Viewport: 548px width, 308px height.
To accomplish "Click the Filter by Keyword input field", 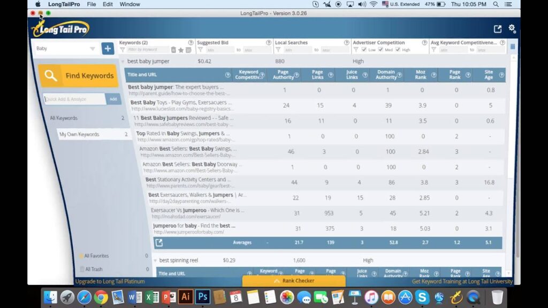I will [x=148, y=50].
